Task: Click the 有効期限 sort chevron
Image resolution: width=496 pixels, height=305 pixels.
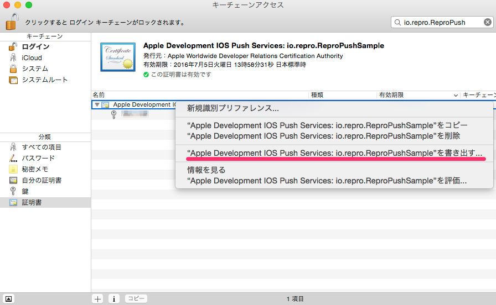Action: [456, 96]
